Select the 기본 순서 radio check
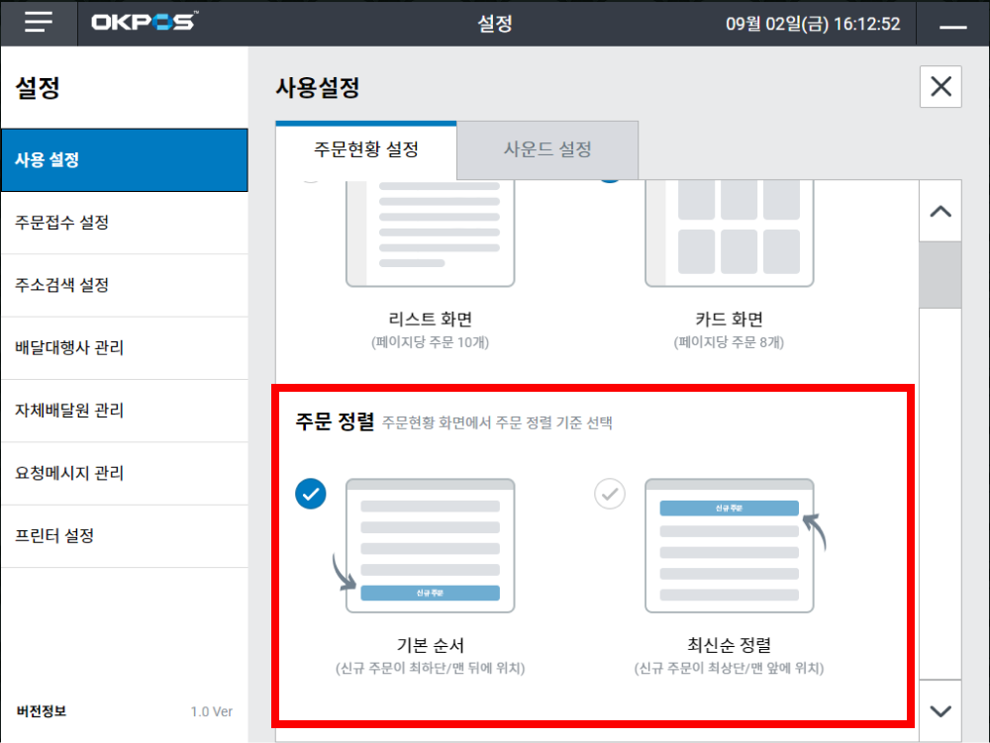Viewport: 990px width, 743px height. tap(311, 493)
